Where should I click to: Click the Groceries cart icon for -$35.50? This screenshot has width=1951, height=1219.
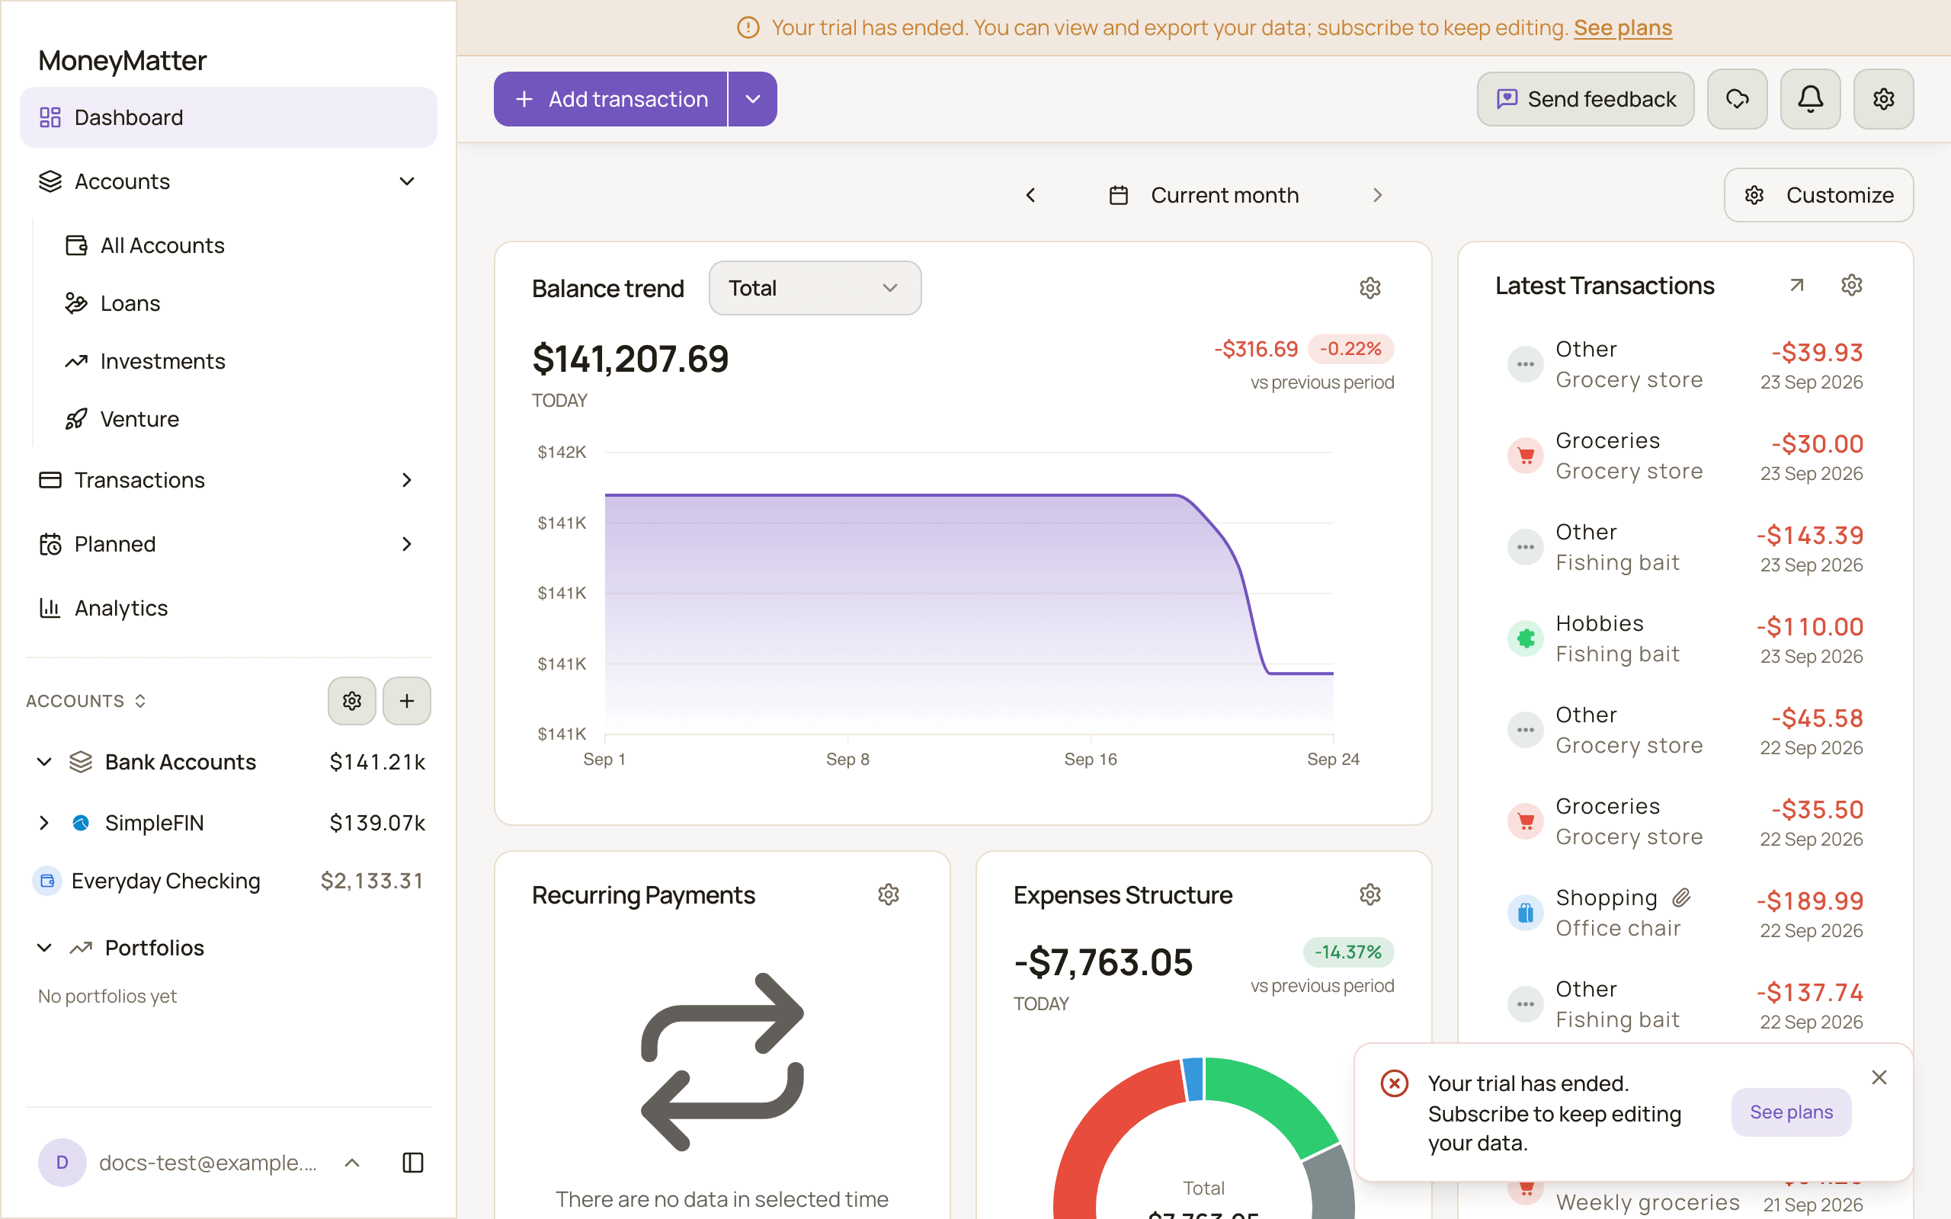pos(1525,821)
